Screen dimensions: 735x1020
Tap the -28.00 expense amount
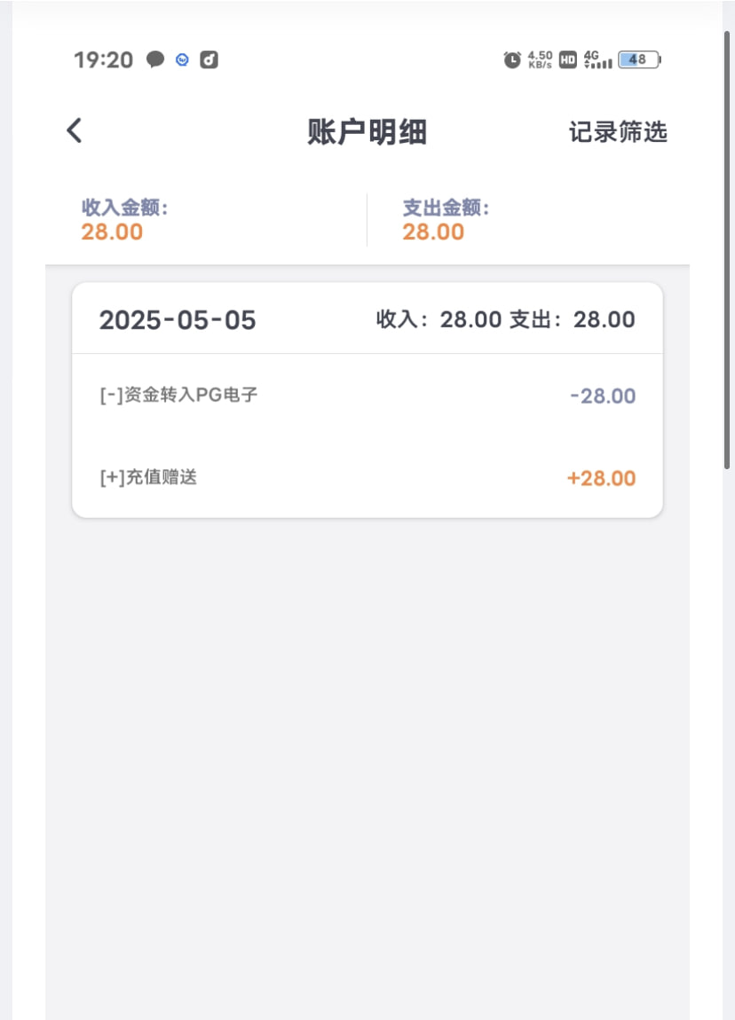pyautogui.click(x=603, y=396)
